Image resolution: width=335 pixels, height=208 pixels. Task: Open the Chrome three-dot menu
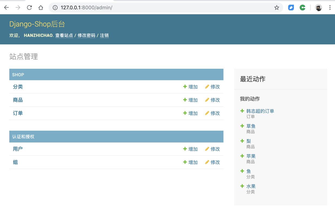tap(330, 8)
